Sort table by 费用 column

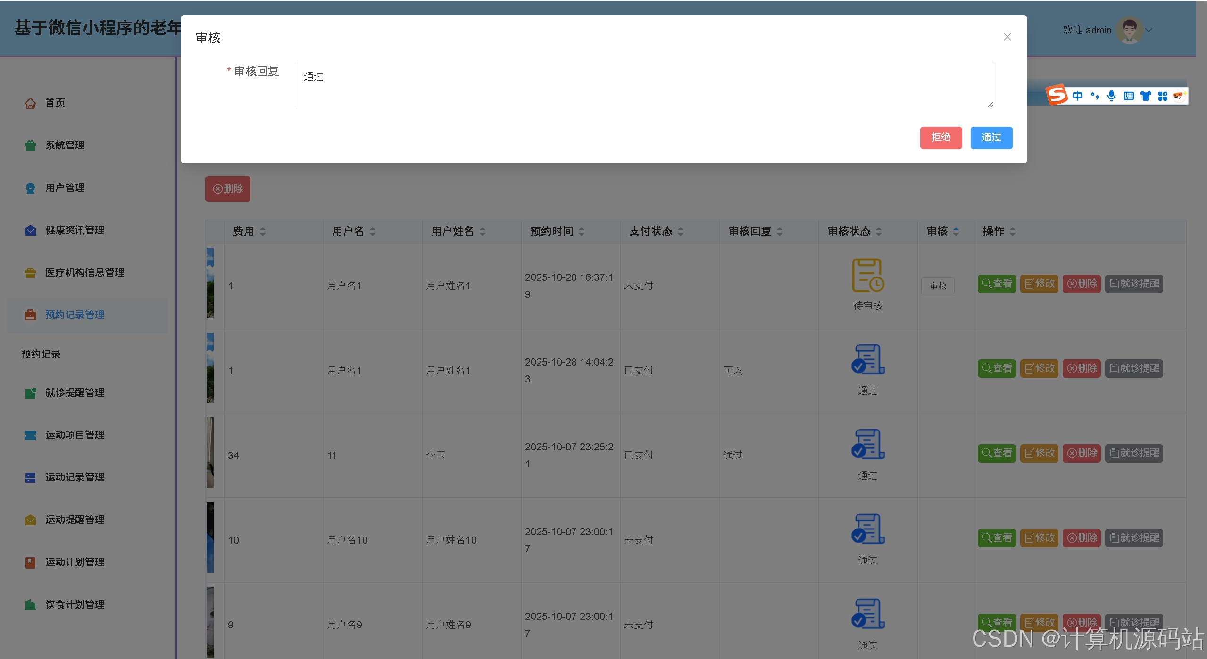coord(263,231)
